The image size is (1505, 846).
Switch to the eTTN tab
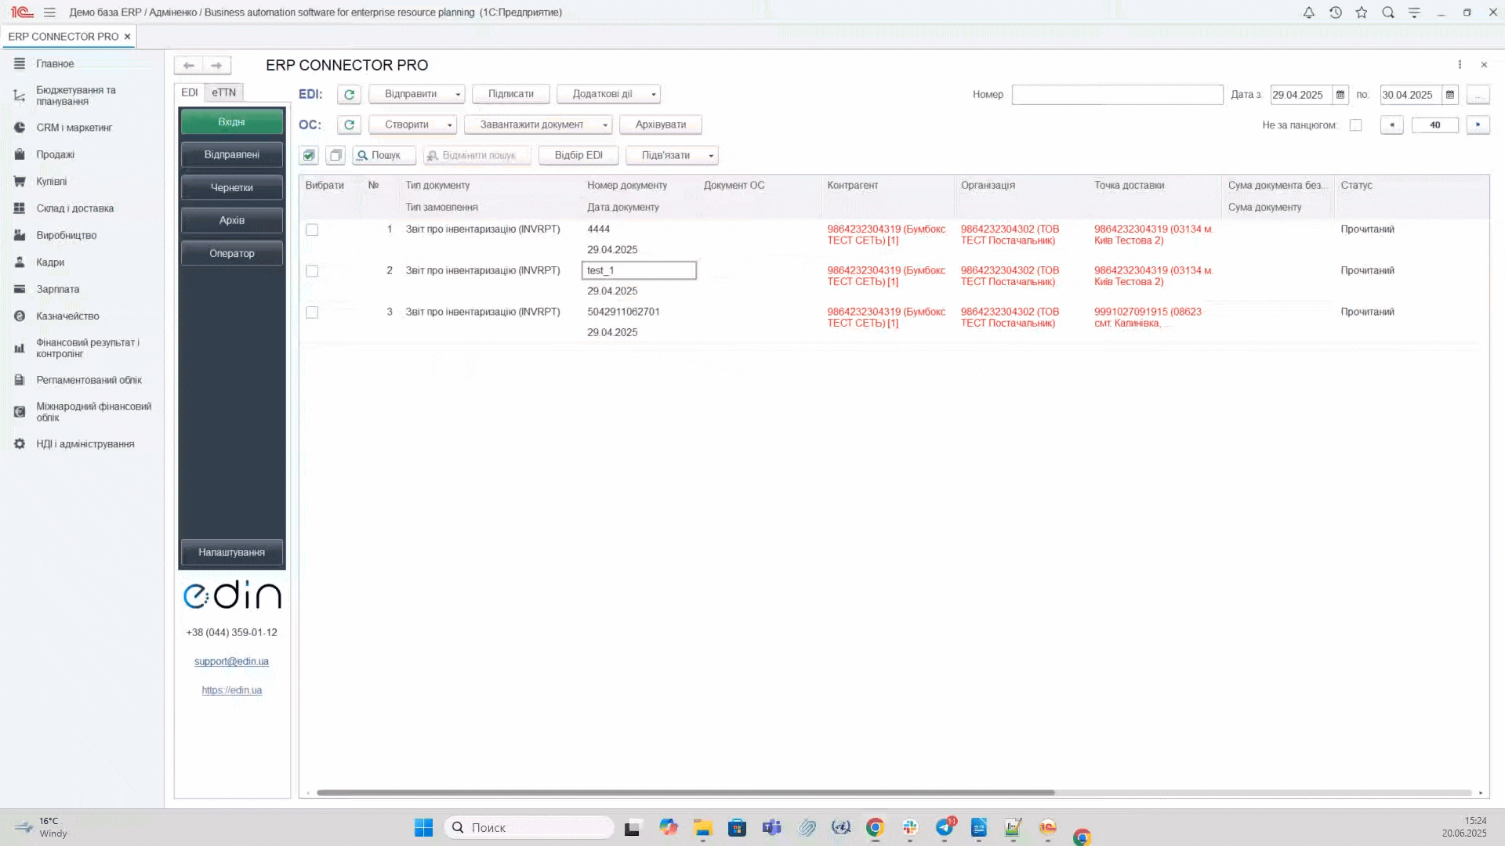click(x=223, y=92)
